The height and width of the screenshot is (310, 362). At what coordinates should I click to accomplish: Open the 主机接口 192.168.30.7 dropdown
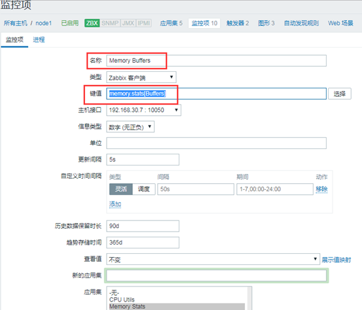(x=143, y=110)
